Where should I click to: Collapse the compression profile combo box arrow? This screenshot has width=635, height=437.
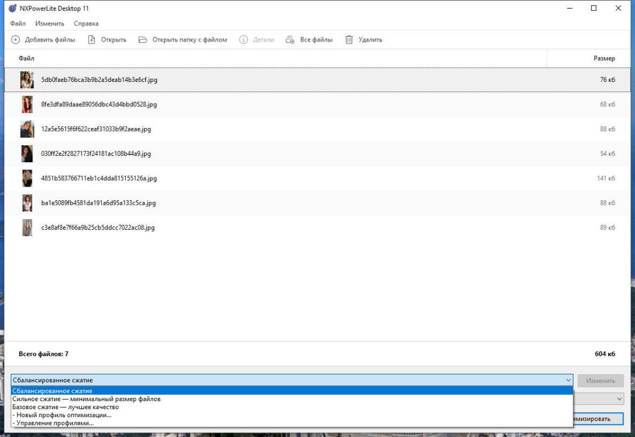pyautogui.click(x=568, y=380)
